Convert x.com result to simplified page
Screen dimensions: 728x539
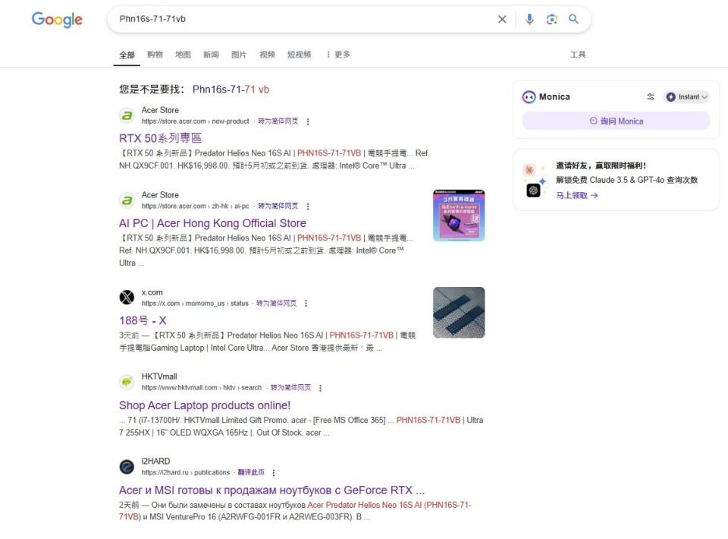pyautogui.click(x=276, y=304)
